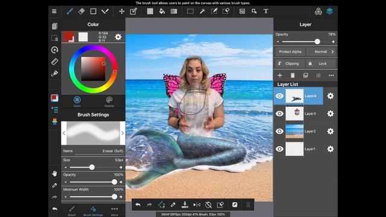Save canvas with download icon
This screenshot has width=386, height=217.
click(x=185, y=205)
